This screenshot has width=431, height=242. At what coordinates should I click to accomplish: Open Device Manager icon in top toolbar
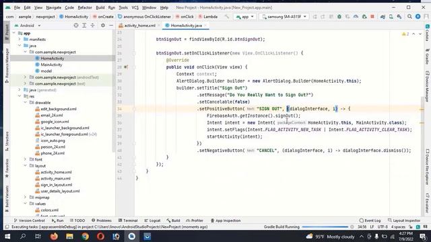(391, 17)
